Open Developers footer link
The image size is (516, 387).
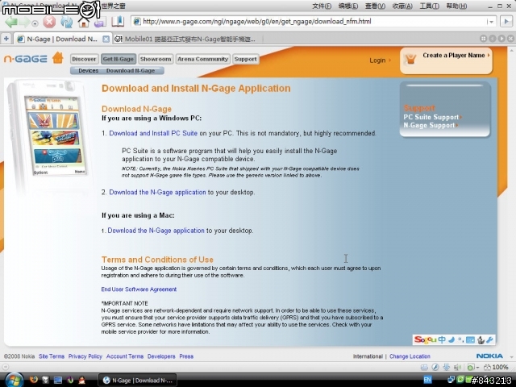161,356
